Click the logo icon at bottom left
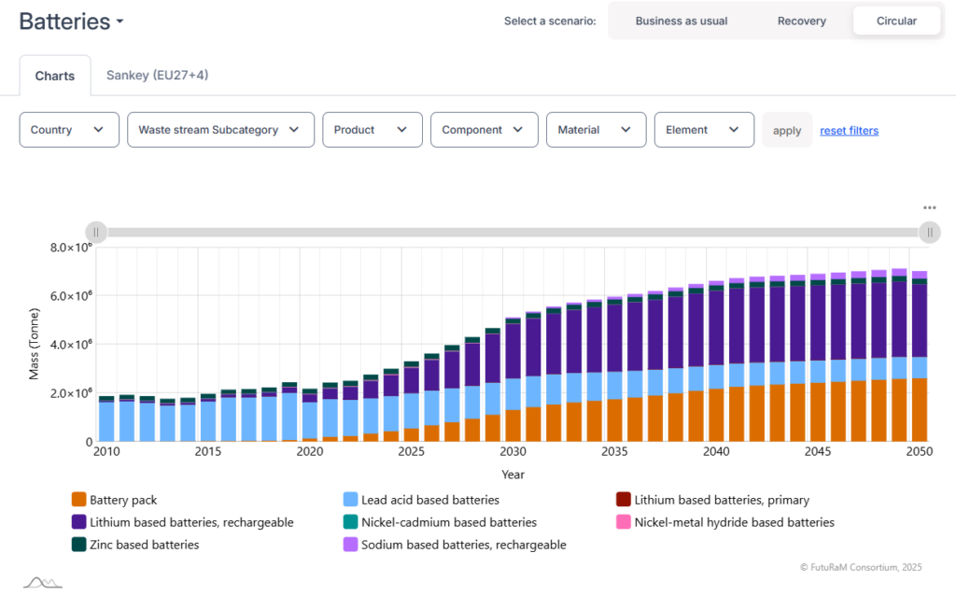The height and width of the screenshot is (596, 956). (43, 583)
